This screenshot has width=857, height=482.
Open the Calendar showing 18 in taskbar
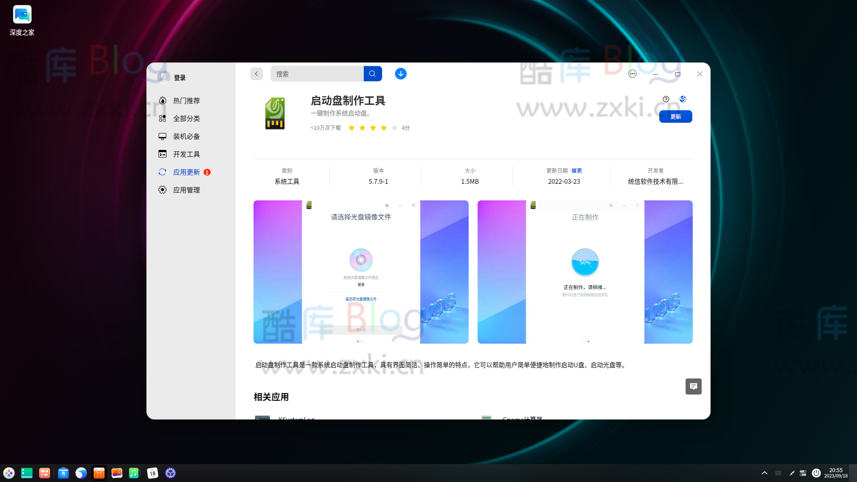coord(153,473)
